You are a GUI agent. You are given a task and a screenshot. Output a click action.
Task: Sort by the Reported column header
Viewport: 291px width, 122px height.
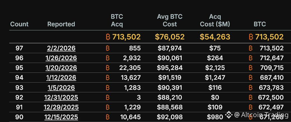click(x=61, y=24)
